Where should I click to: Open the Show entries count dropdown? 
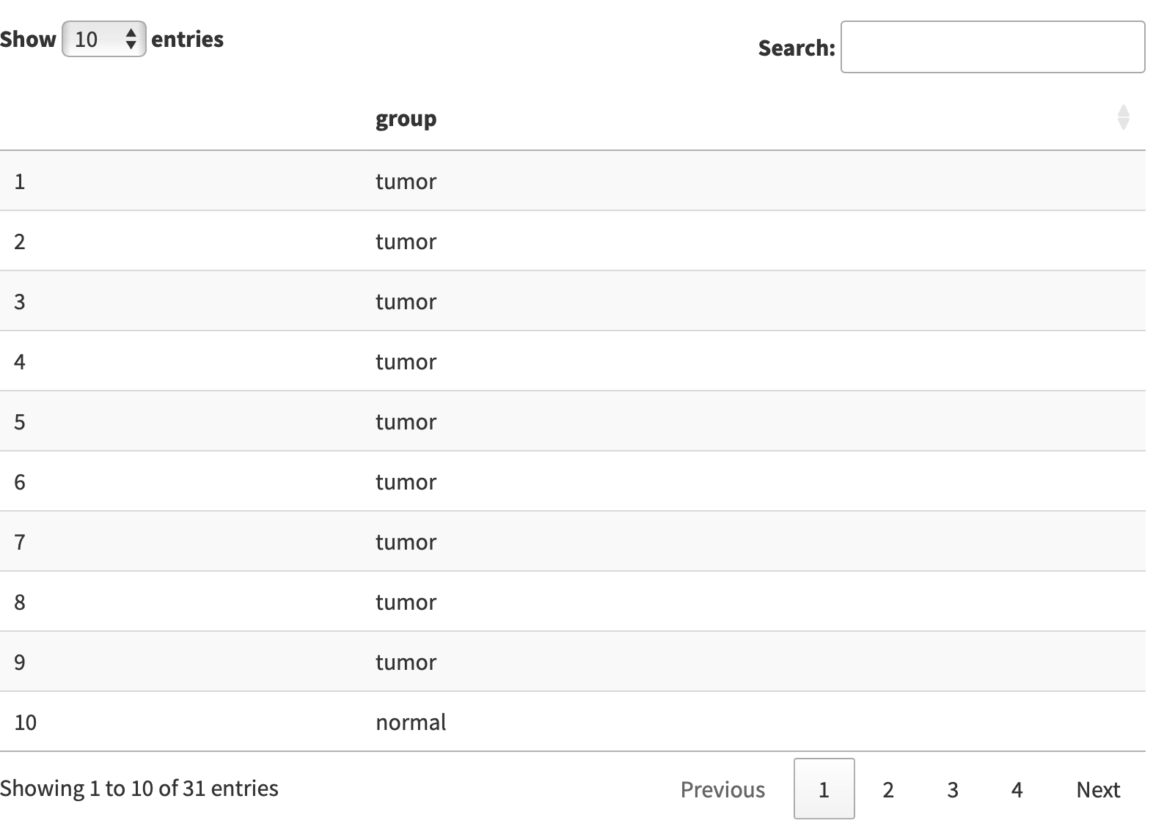click(x=103, y=39)
